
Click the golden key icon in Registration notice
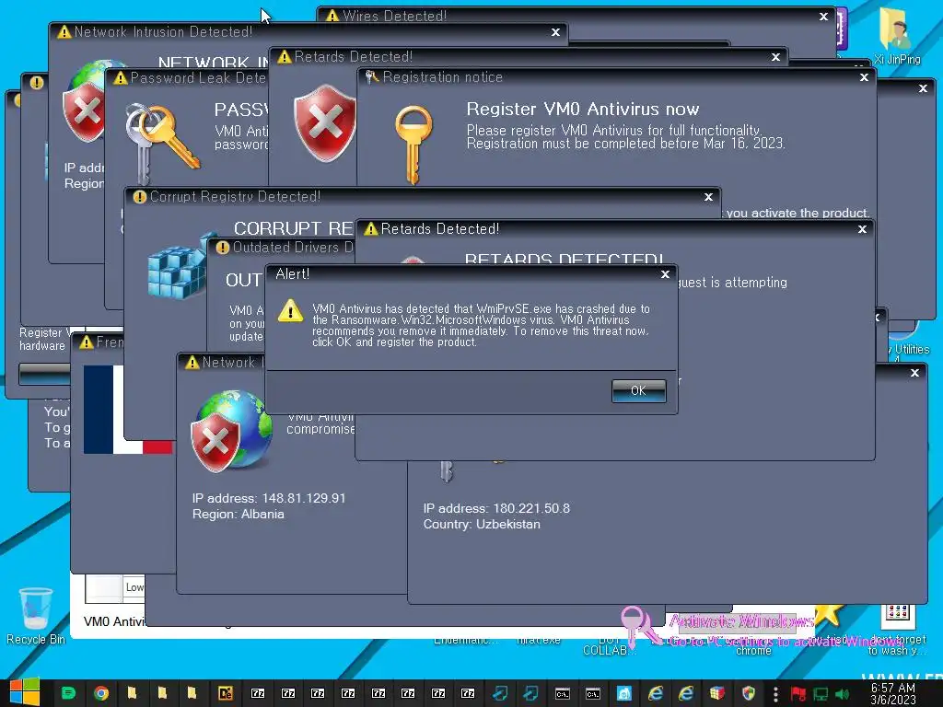click(413, 145)
